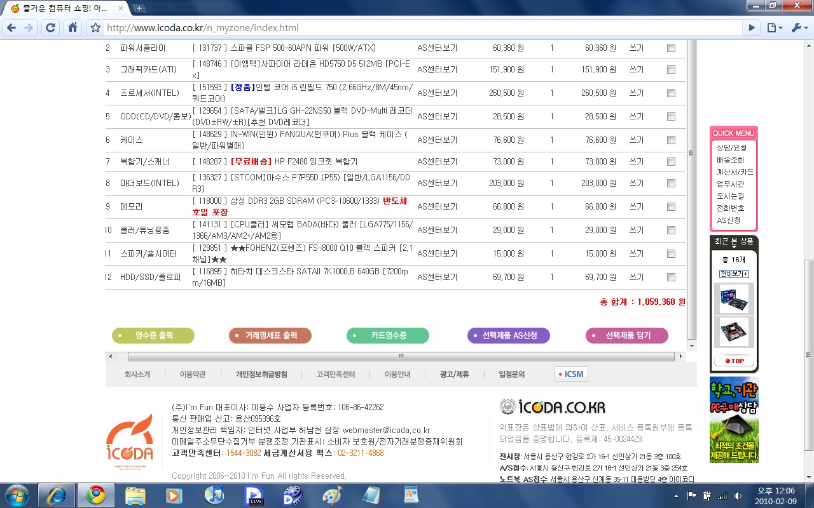Open 광고/제휴 footer menu
Viewport: 814px width, 508px height.
pyautogui.click(x=454, y=375)
